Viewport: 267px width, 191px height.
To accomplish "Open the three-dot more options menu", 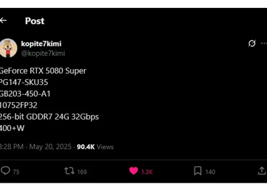I will click(264, 43).
